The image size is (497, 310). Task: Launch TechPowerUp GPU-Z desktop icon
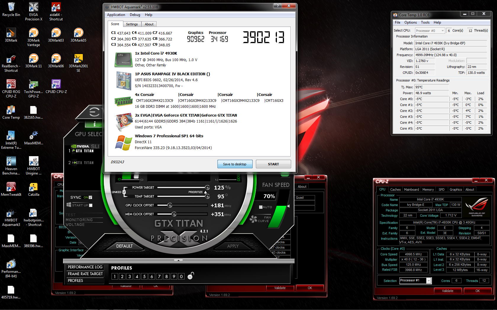(x=34, y=89)
